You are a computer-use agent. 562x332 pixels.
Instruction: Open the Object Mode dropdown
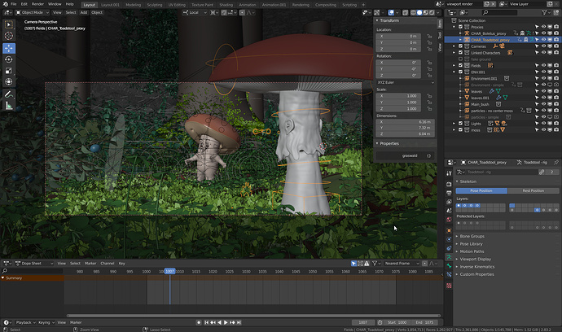(33, 12)
